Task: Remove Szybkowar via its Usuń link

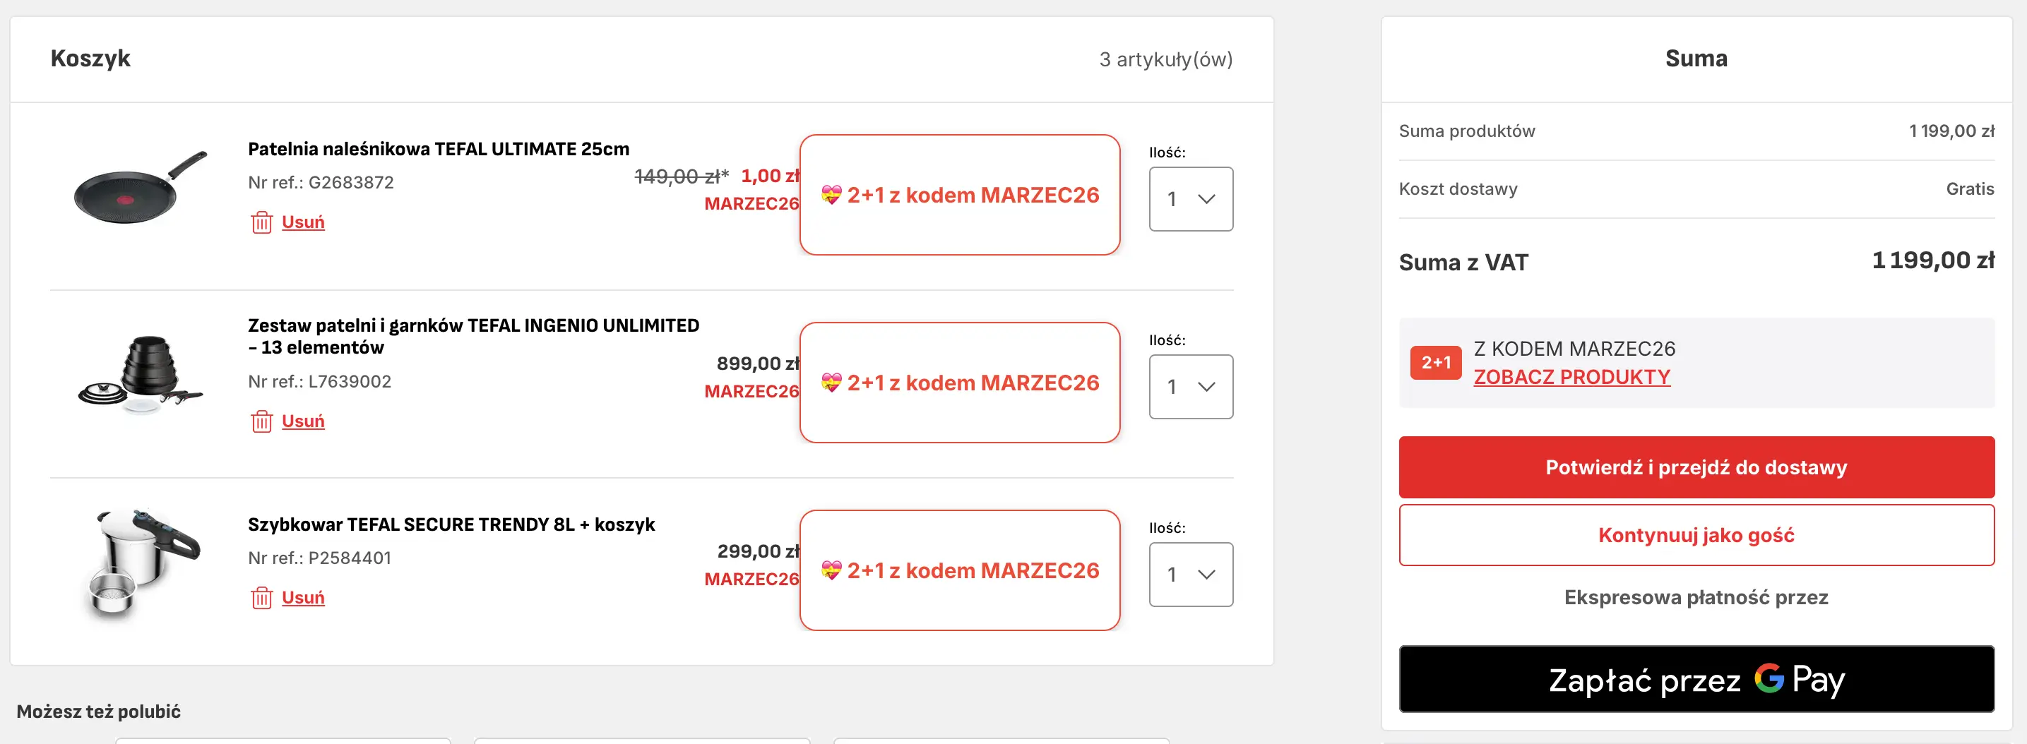Action: pyautogui.click(x=303, y=598)
